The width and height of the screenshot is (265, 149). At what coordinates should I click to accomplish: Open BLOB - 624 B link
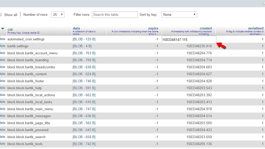click(84, 74)
